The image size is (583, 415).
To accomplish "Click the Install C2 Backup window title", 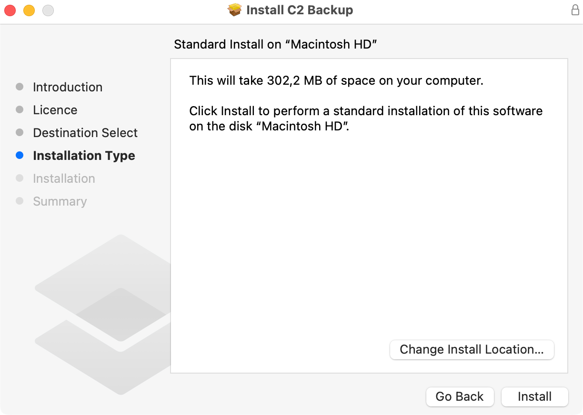I will coord(300,10).
